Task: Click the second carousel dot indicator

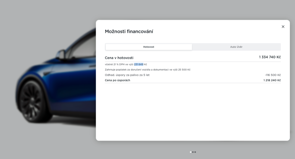Action: point(193,152)
